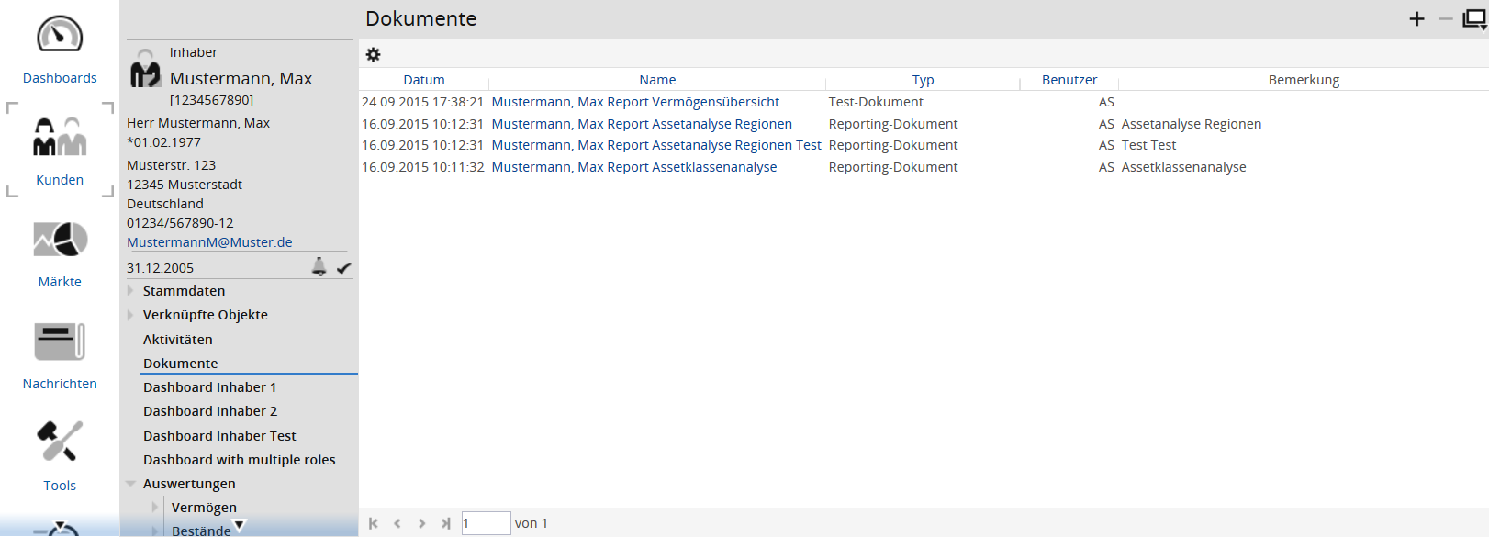
Task: Open the Märkte chart icon
Action: point(60,240)
